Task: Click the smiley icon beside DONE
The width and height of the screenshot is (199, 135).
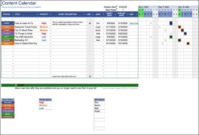Action: point(16,85)
